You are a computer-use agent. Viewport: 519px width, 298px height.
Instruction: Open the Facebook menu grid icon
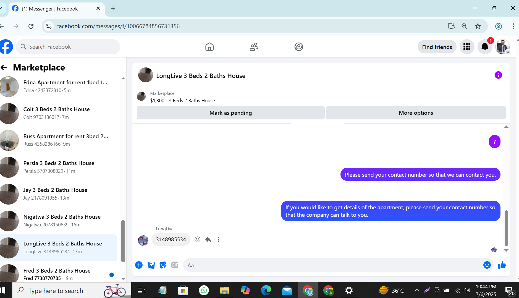click(467, 47)
